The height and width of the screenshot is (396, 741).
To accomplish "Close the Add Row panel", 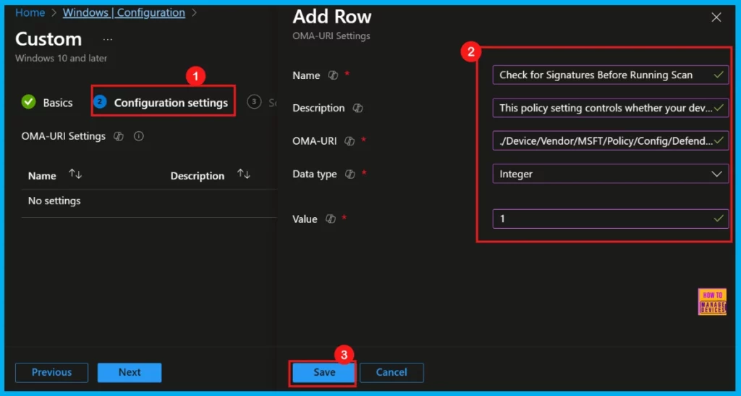I will (716, 17).
